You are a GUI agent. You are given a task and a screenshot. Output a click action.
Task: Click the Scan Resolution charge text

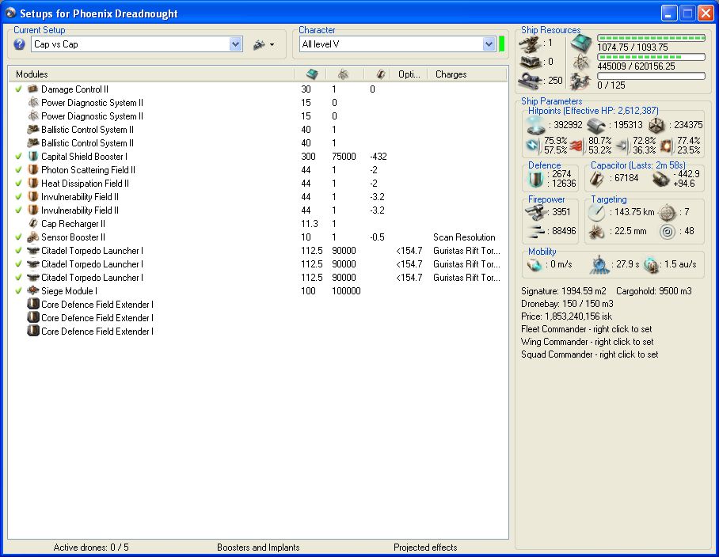464,237
